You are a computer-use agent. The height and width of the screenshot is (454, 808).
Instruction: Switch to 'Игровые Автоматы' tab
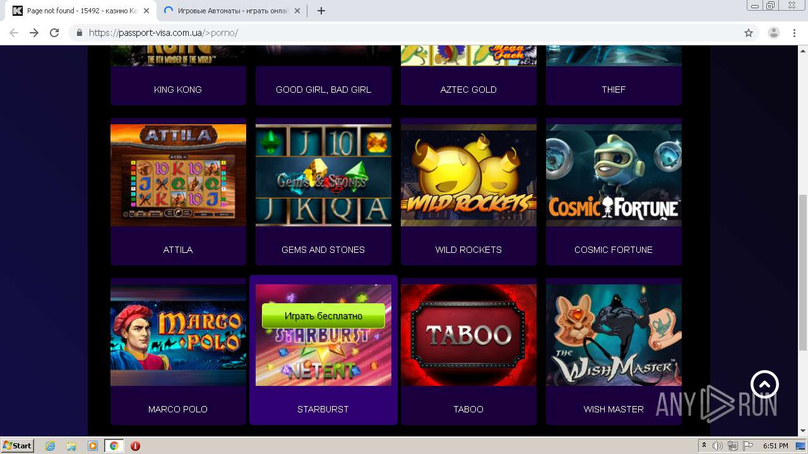(232, 11)
